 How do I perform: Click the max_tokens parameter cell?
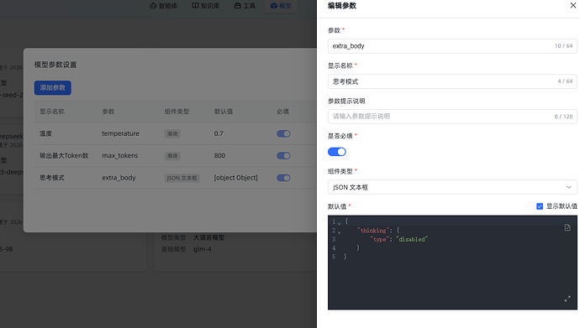120,156
